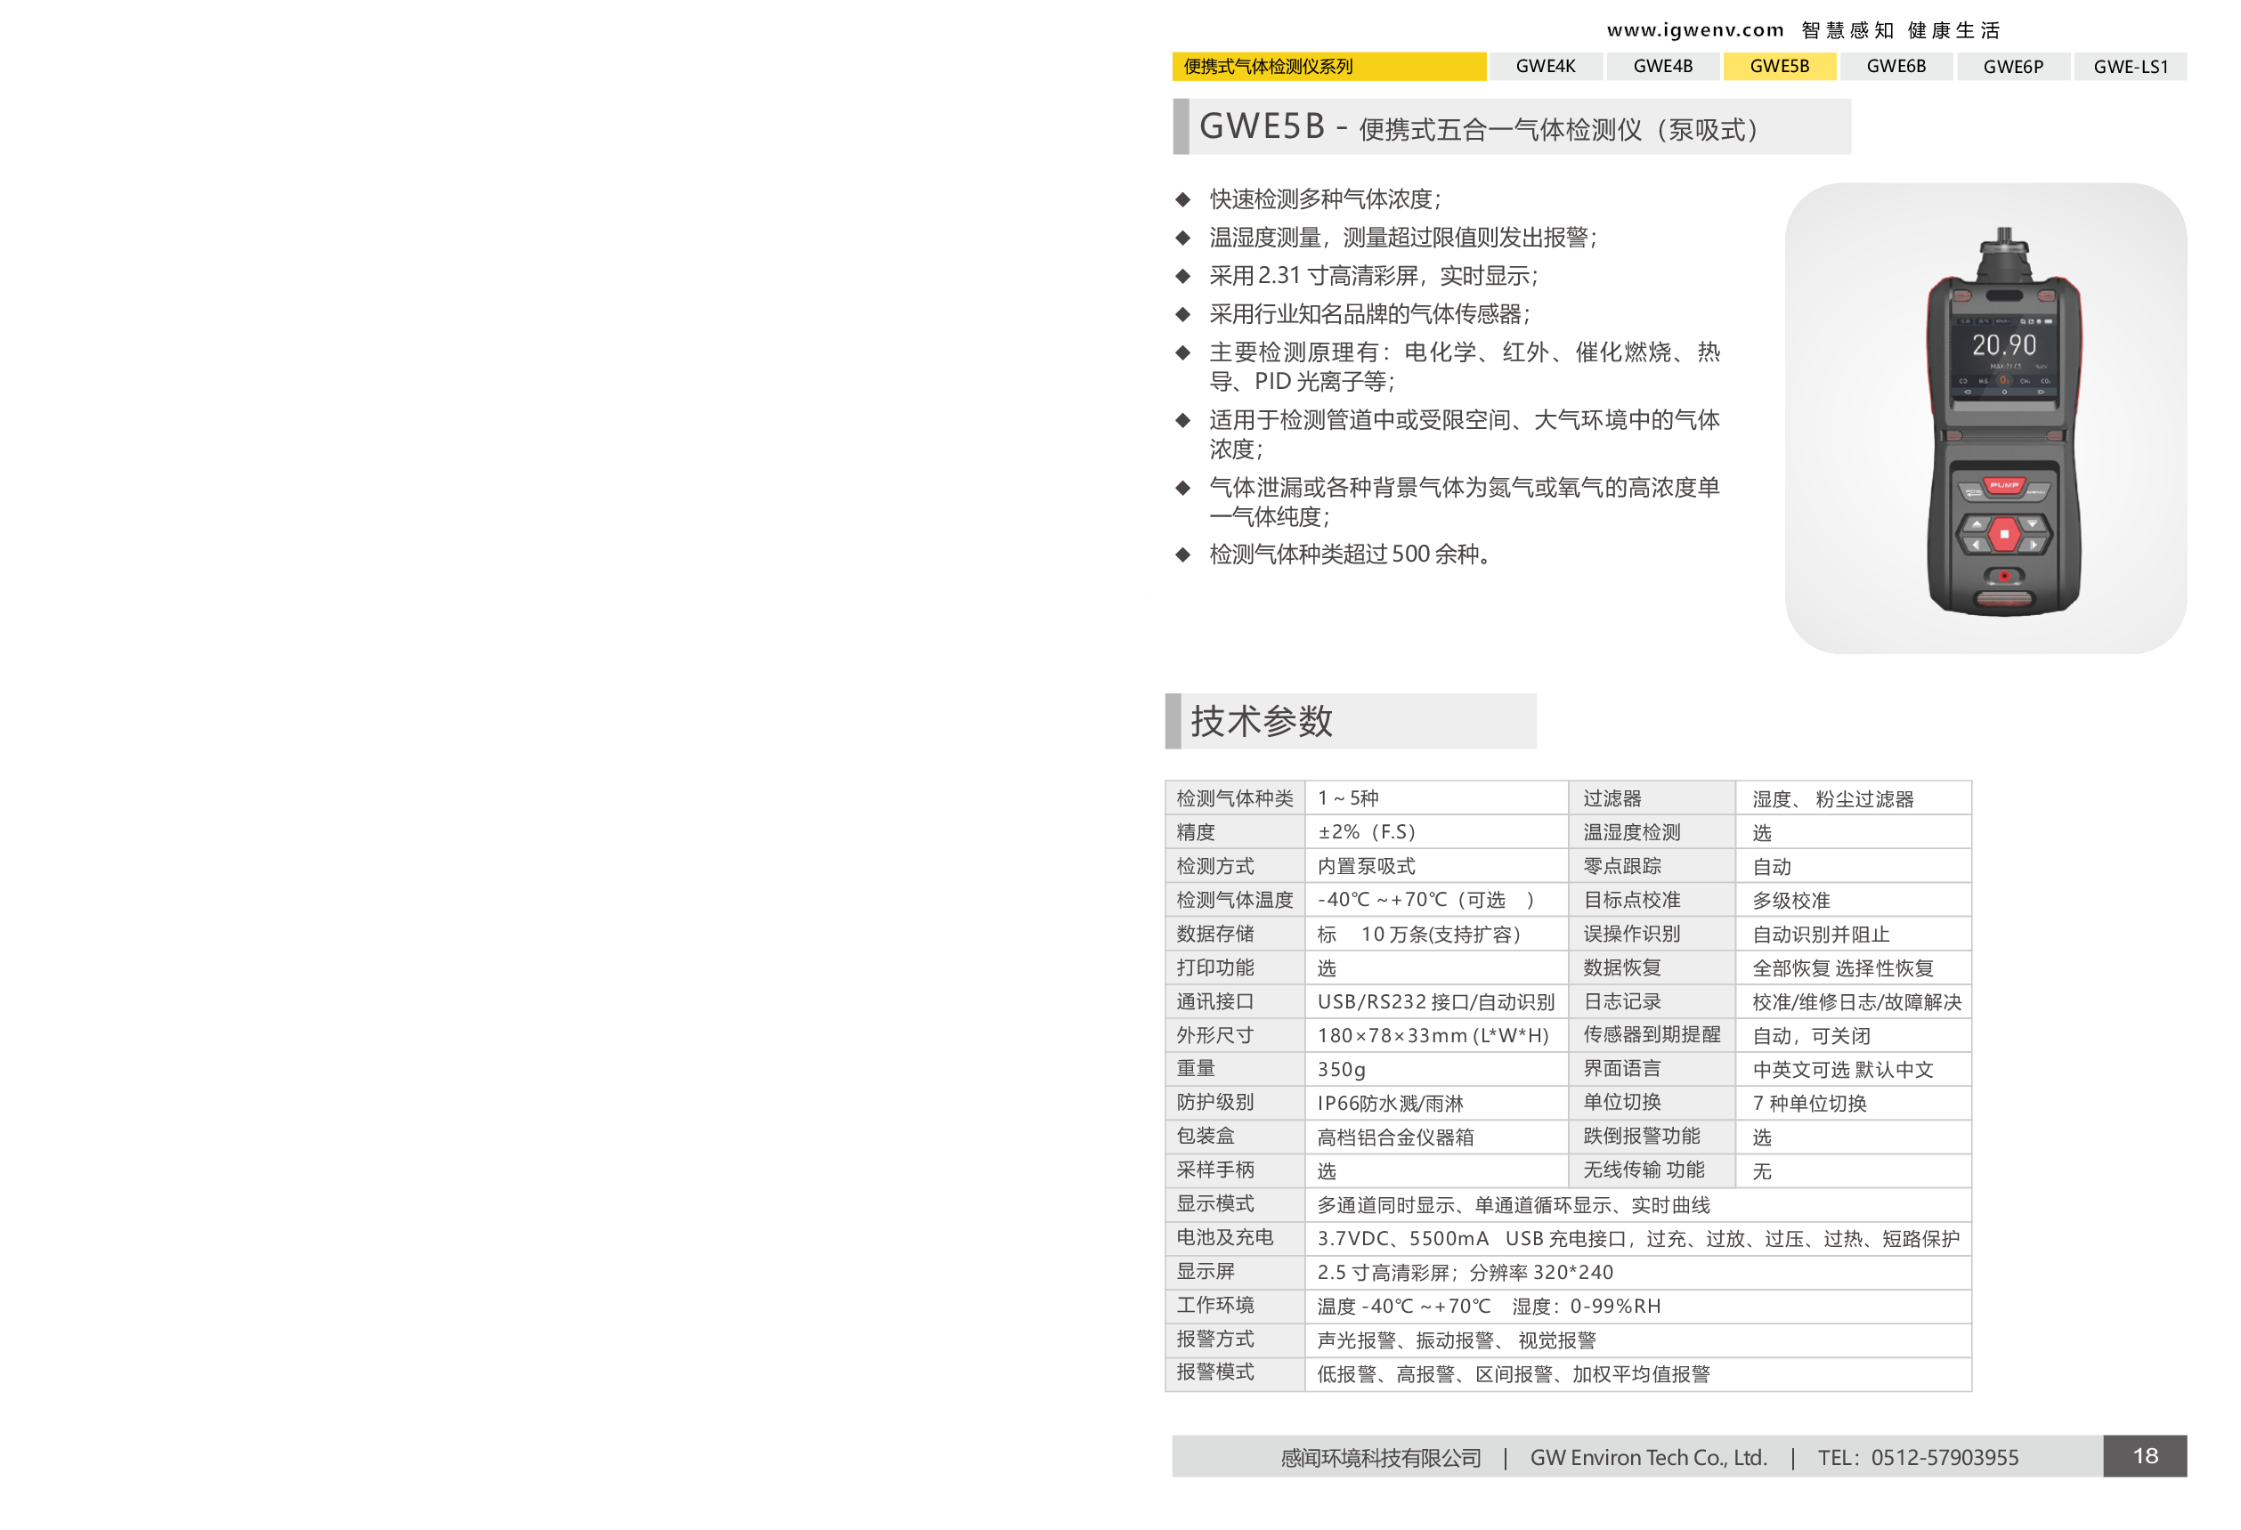Image resolution: width=2241 pixels, height=1530 pixels.
Task: Click value 全部恢复 选择性恢复
Action: coord(1843,968)
